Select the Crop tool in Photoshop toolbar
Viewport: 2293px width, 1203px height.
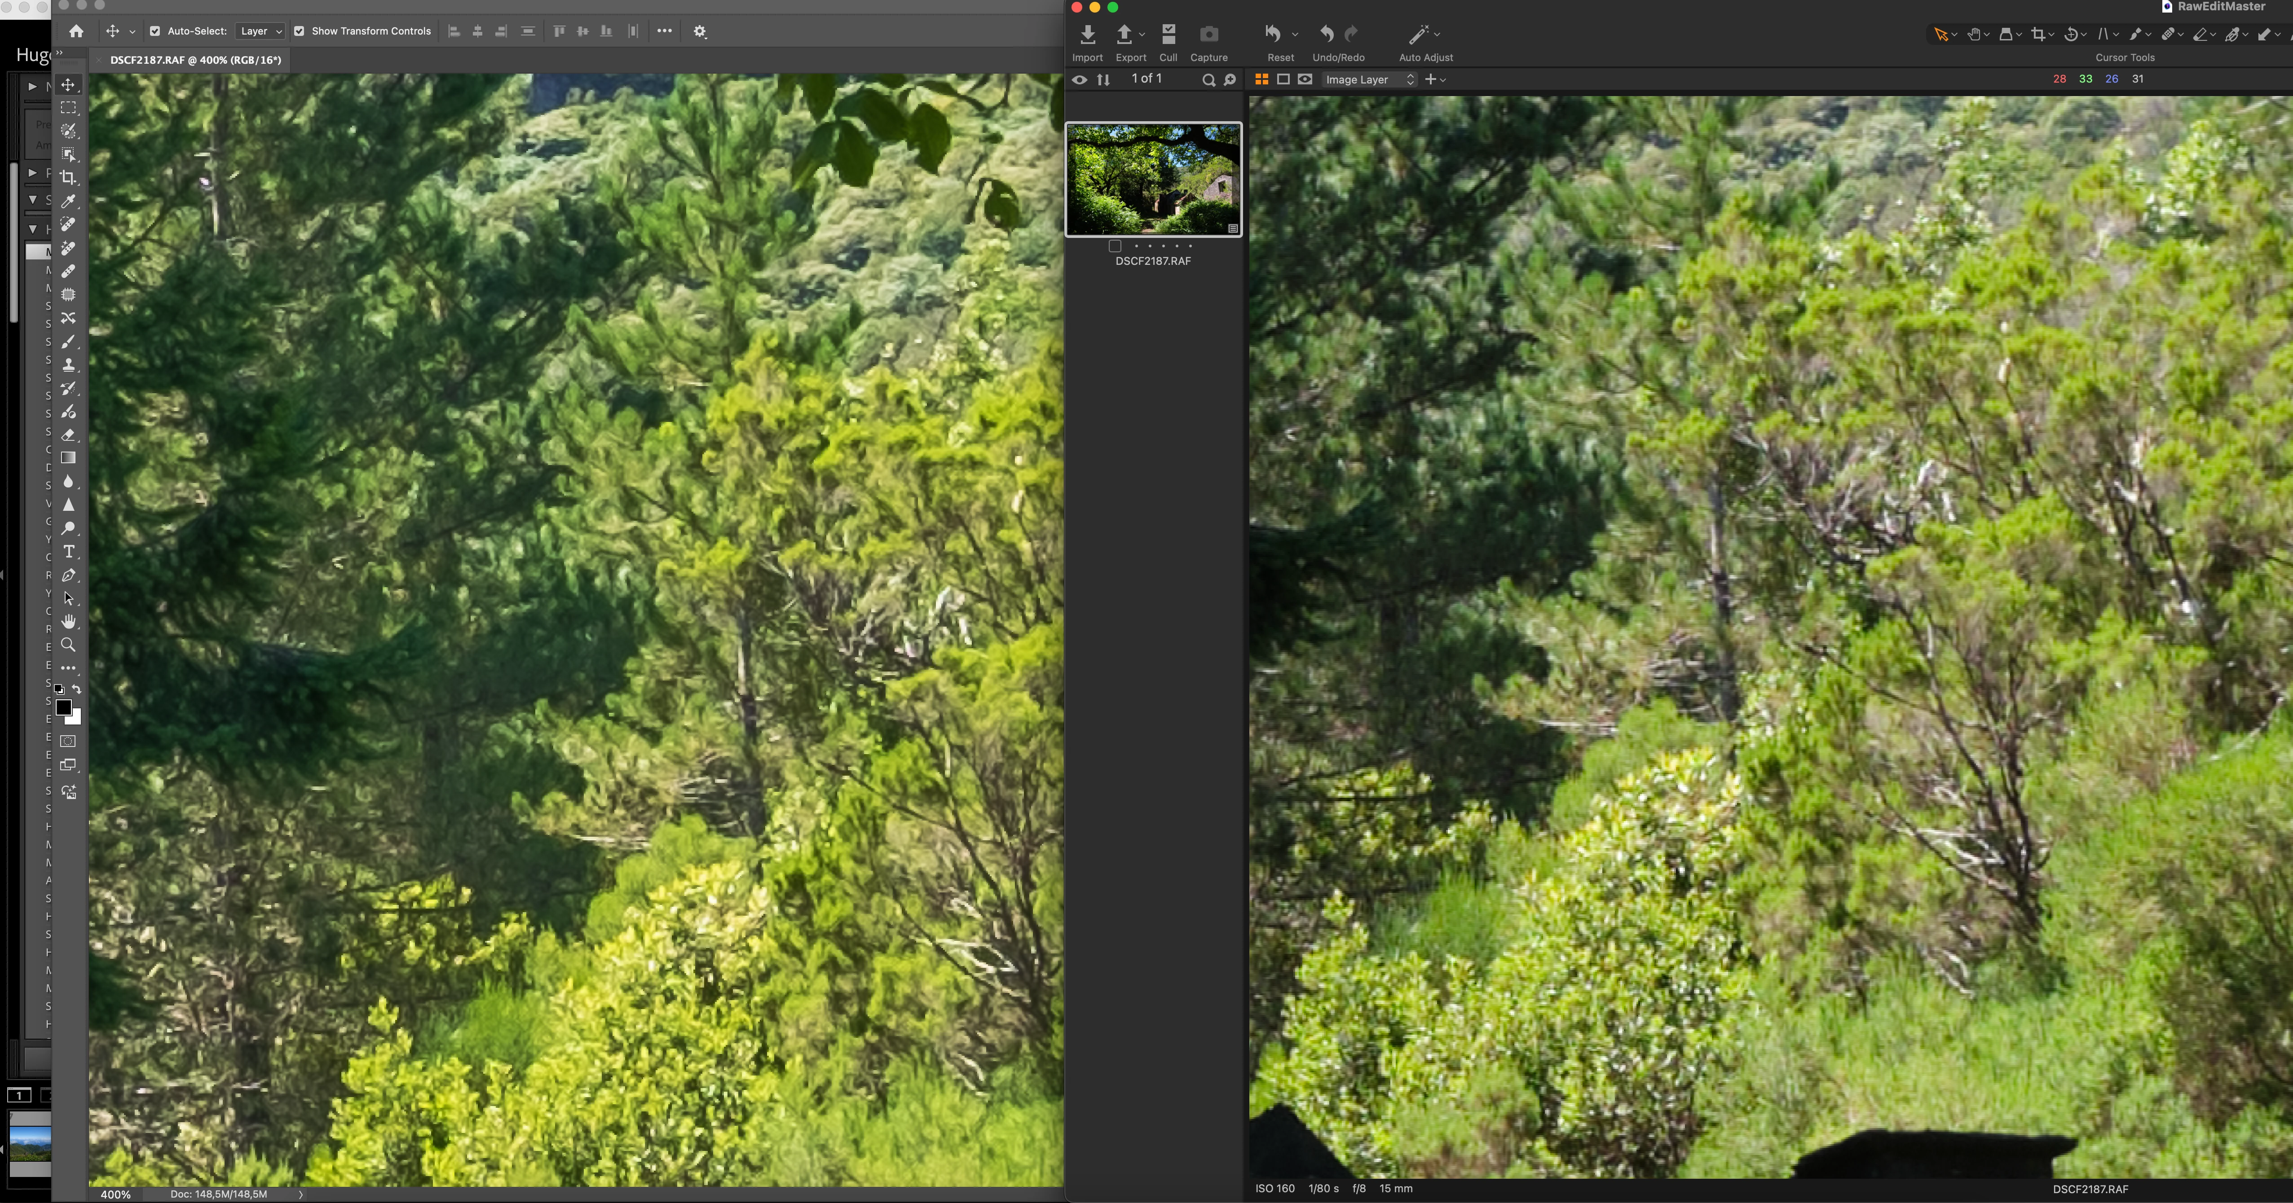click(68, 178)
